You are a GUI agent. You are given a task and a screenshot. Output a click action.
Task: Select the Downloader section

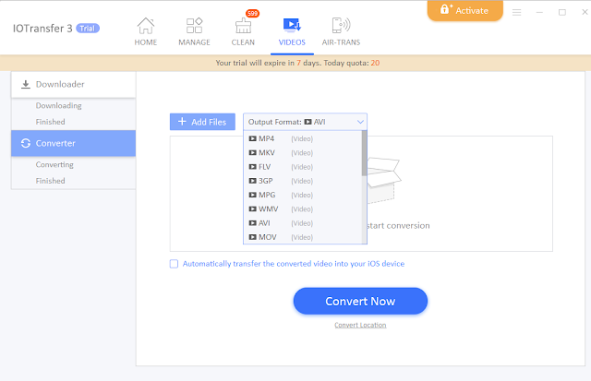(73, 84)
